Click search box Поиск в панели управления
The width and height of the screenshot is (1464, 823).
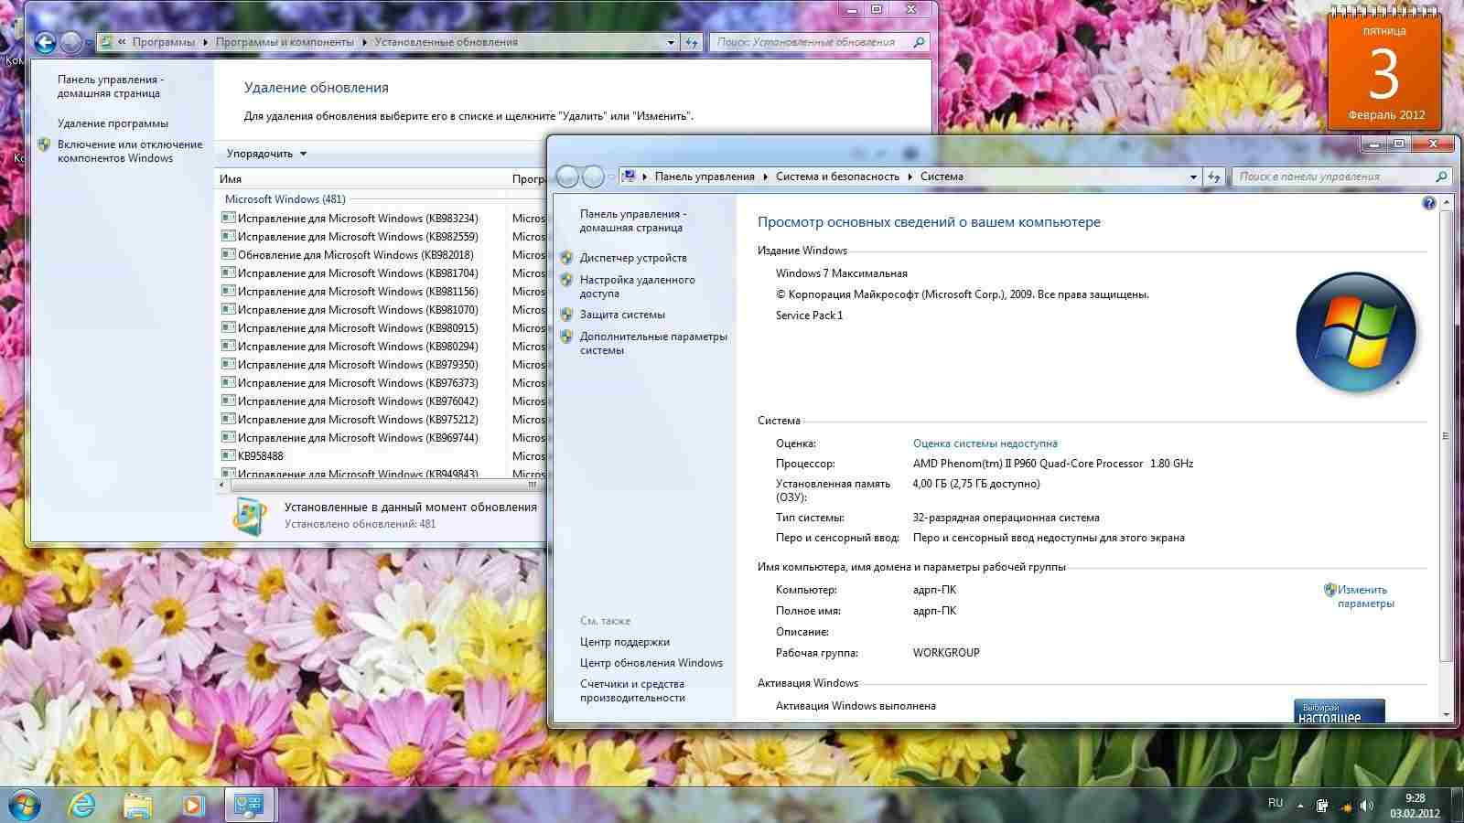pos(1342,176)
